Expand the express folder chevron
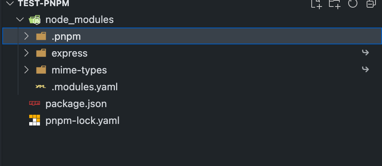The height and width of the screenshot is (166, 382). pos(26,53)
